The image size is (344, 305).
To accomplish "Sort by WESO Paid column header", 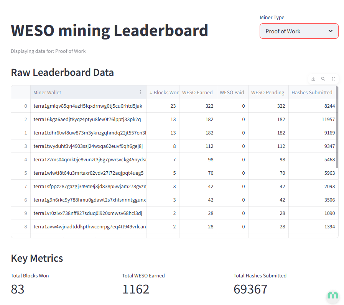I will click(x=232, y=92).
